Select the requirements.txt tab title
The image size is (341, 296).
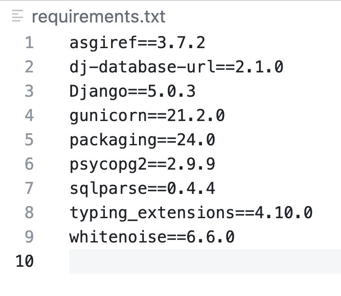pyautogui.click(x=99, y=17)
